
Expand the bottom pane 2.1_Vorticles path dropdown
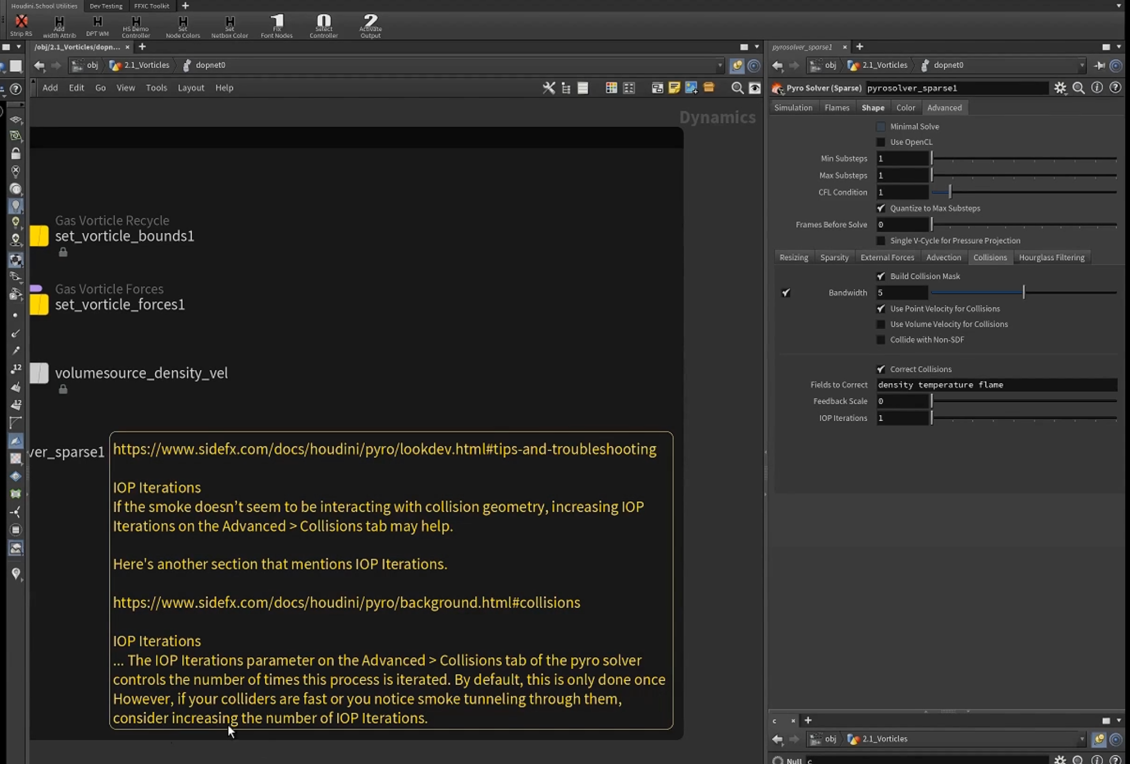[1082, 739]
